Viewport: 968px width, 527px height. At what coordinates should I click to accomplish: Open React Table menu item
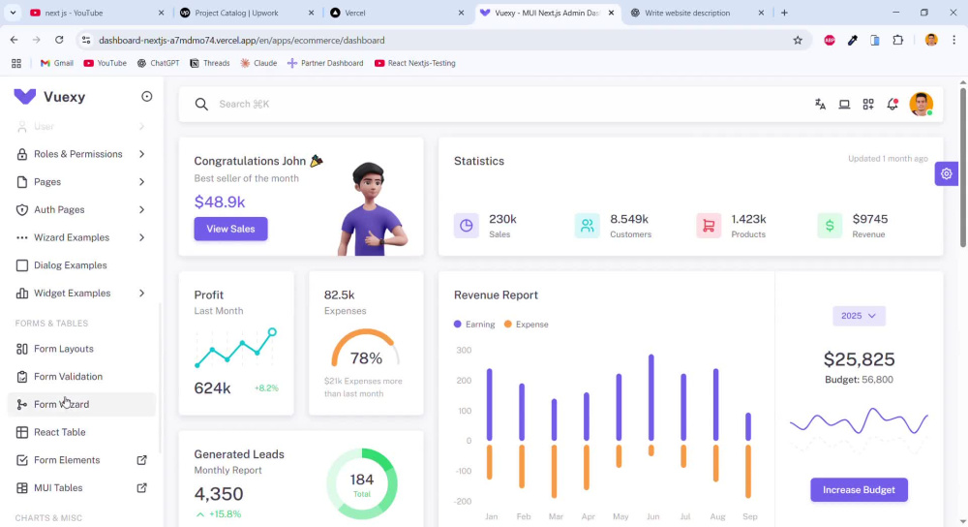(81, 432)
